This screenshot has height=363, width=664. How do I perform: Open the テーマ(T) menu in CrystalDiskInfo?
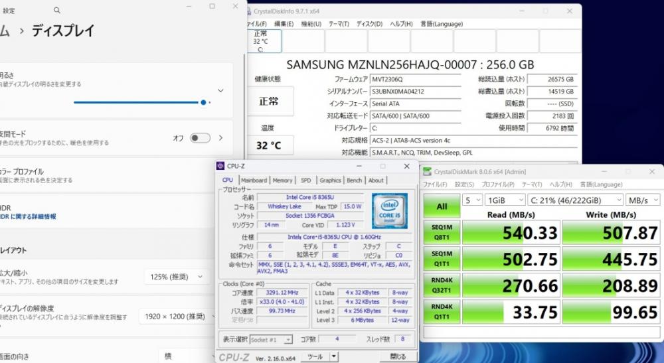(339, 24)
